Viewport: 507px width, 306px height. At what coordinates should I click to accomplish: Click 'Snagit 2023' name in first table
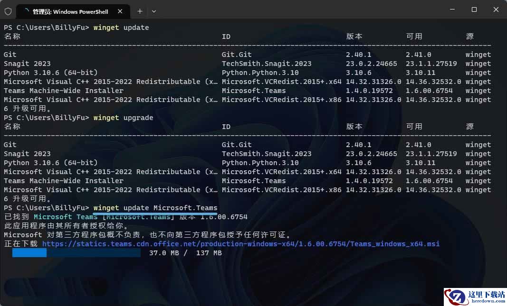click(27, 64)
